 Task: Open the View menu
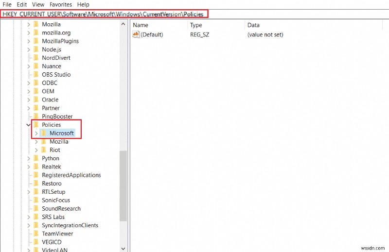tap(38, 4)
